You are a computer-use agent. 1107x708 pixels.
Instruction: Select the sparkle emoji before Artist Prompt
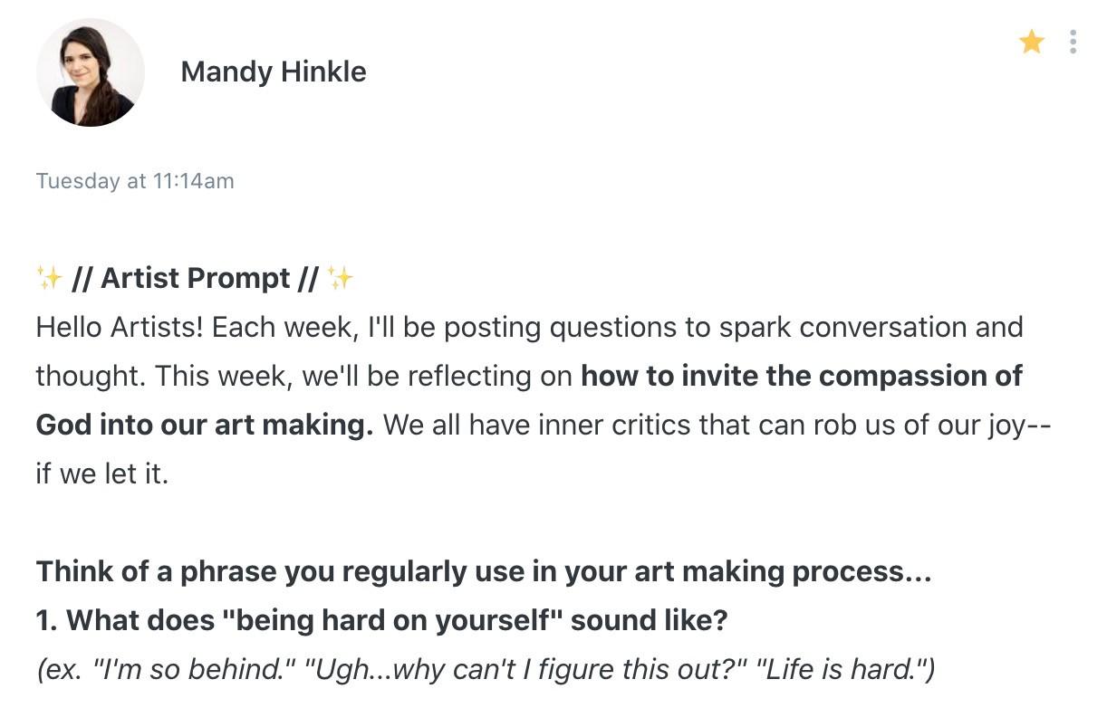[x=49, y=278]
